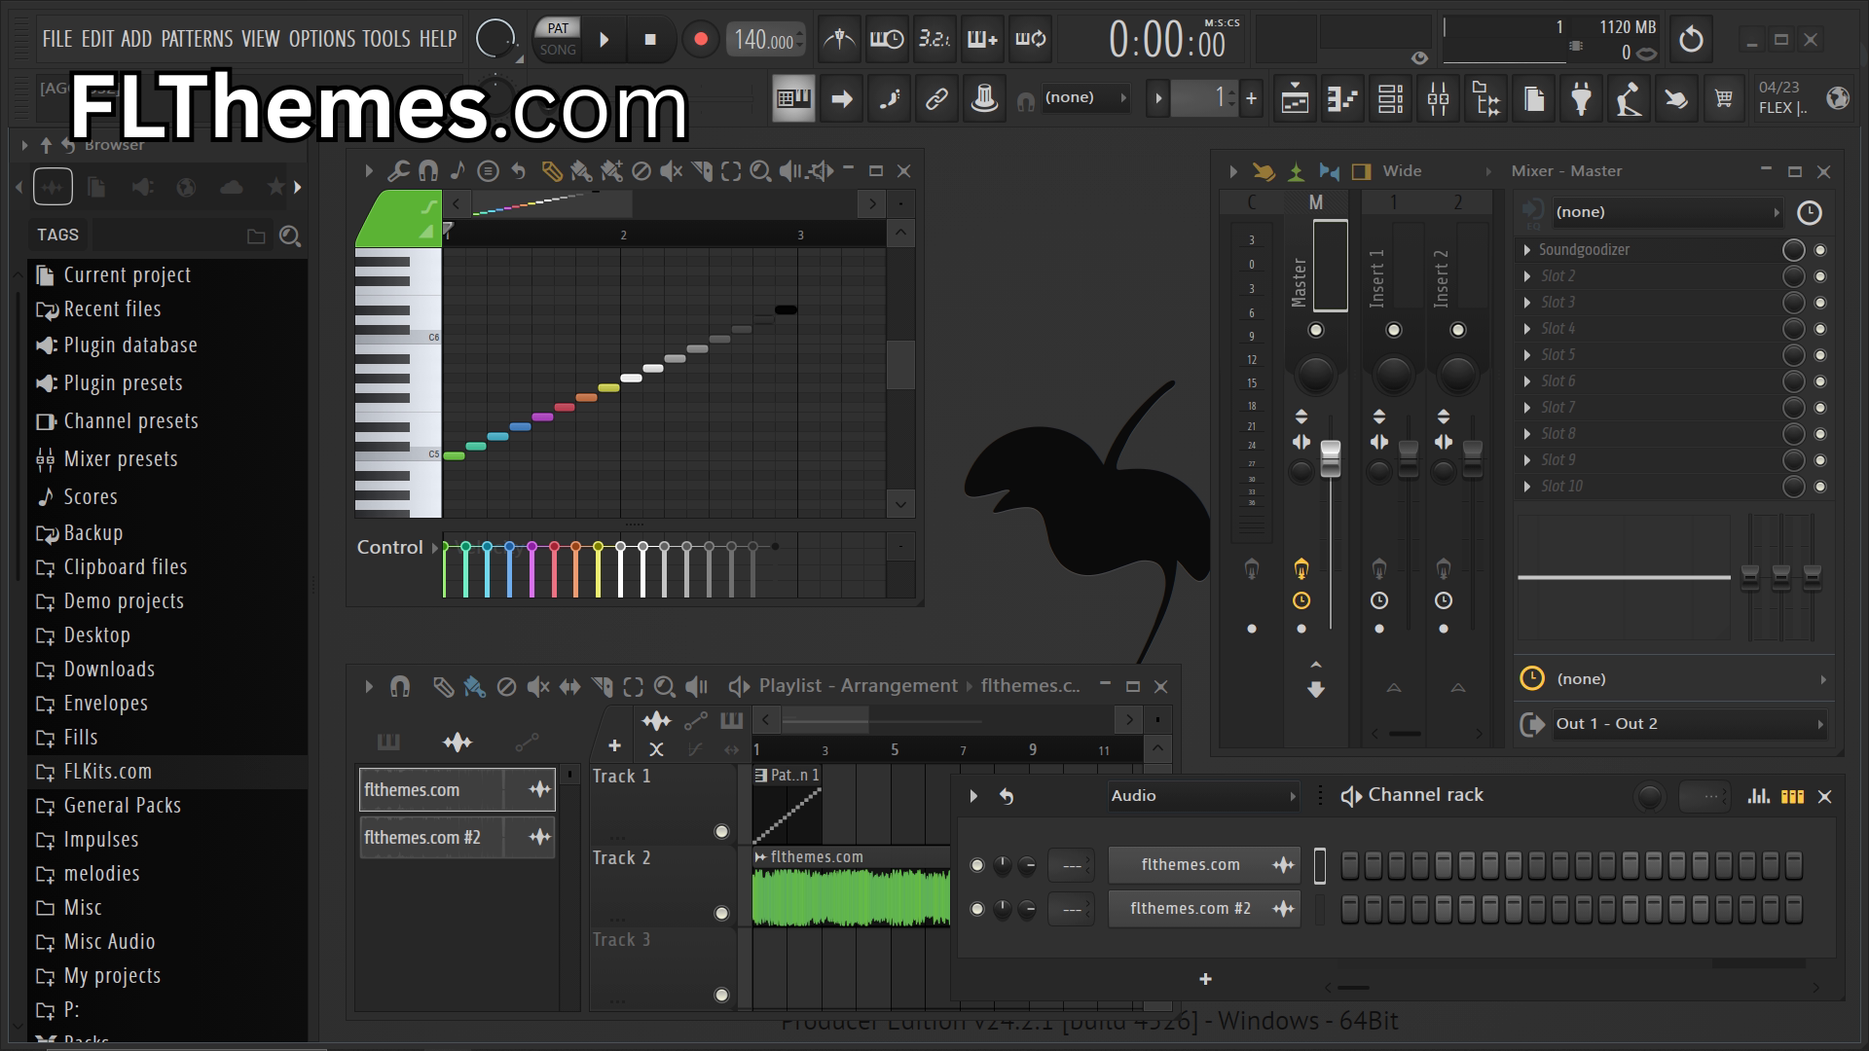Image resolution: width=1869 pixels, height=1051 pixels.
Task: Expand the Slot 2 effect arrow
Action: 1527,276
